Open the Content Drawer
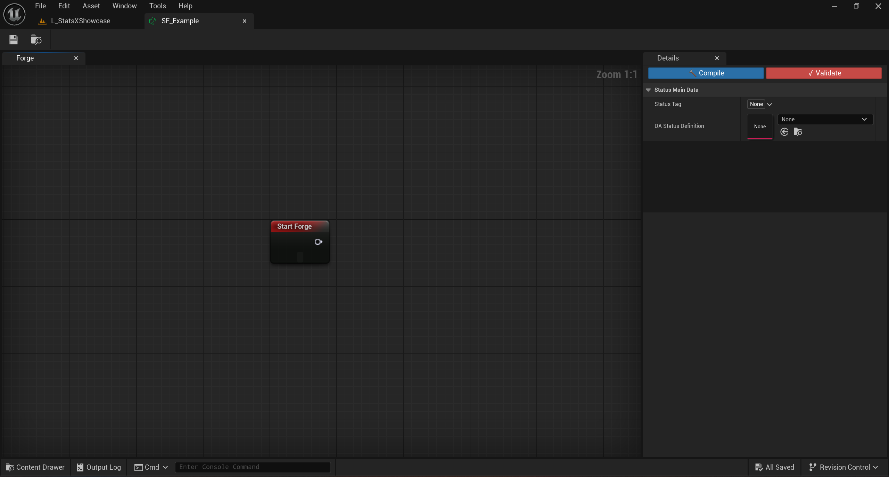The image size is (889, 477). coord(35,467)
